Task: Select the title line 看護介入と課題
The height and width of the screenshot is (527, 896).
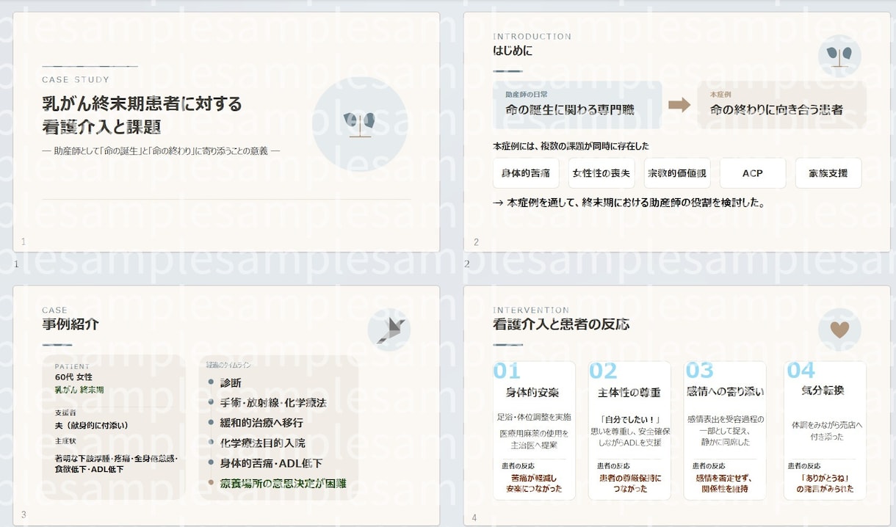Action: click(101, 126)
